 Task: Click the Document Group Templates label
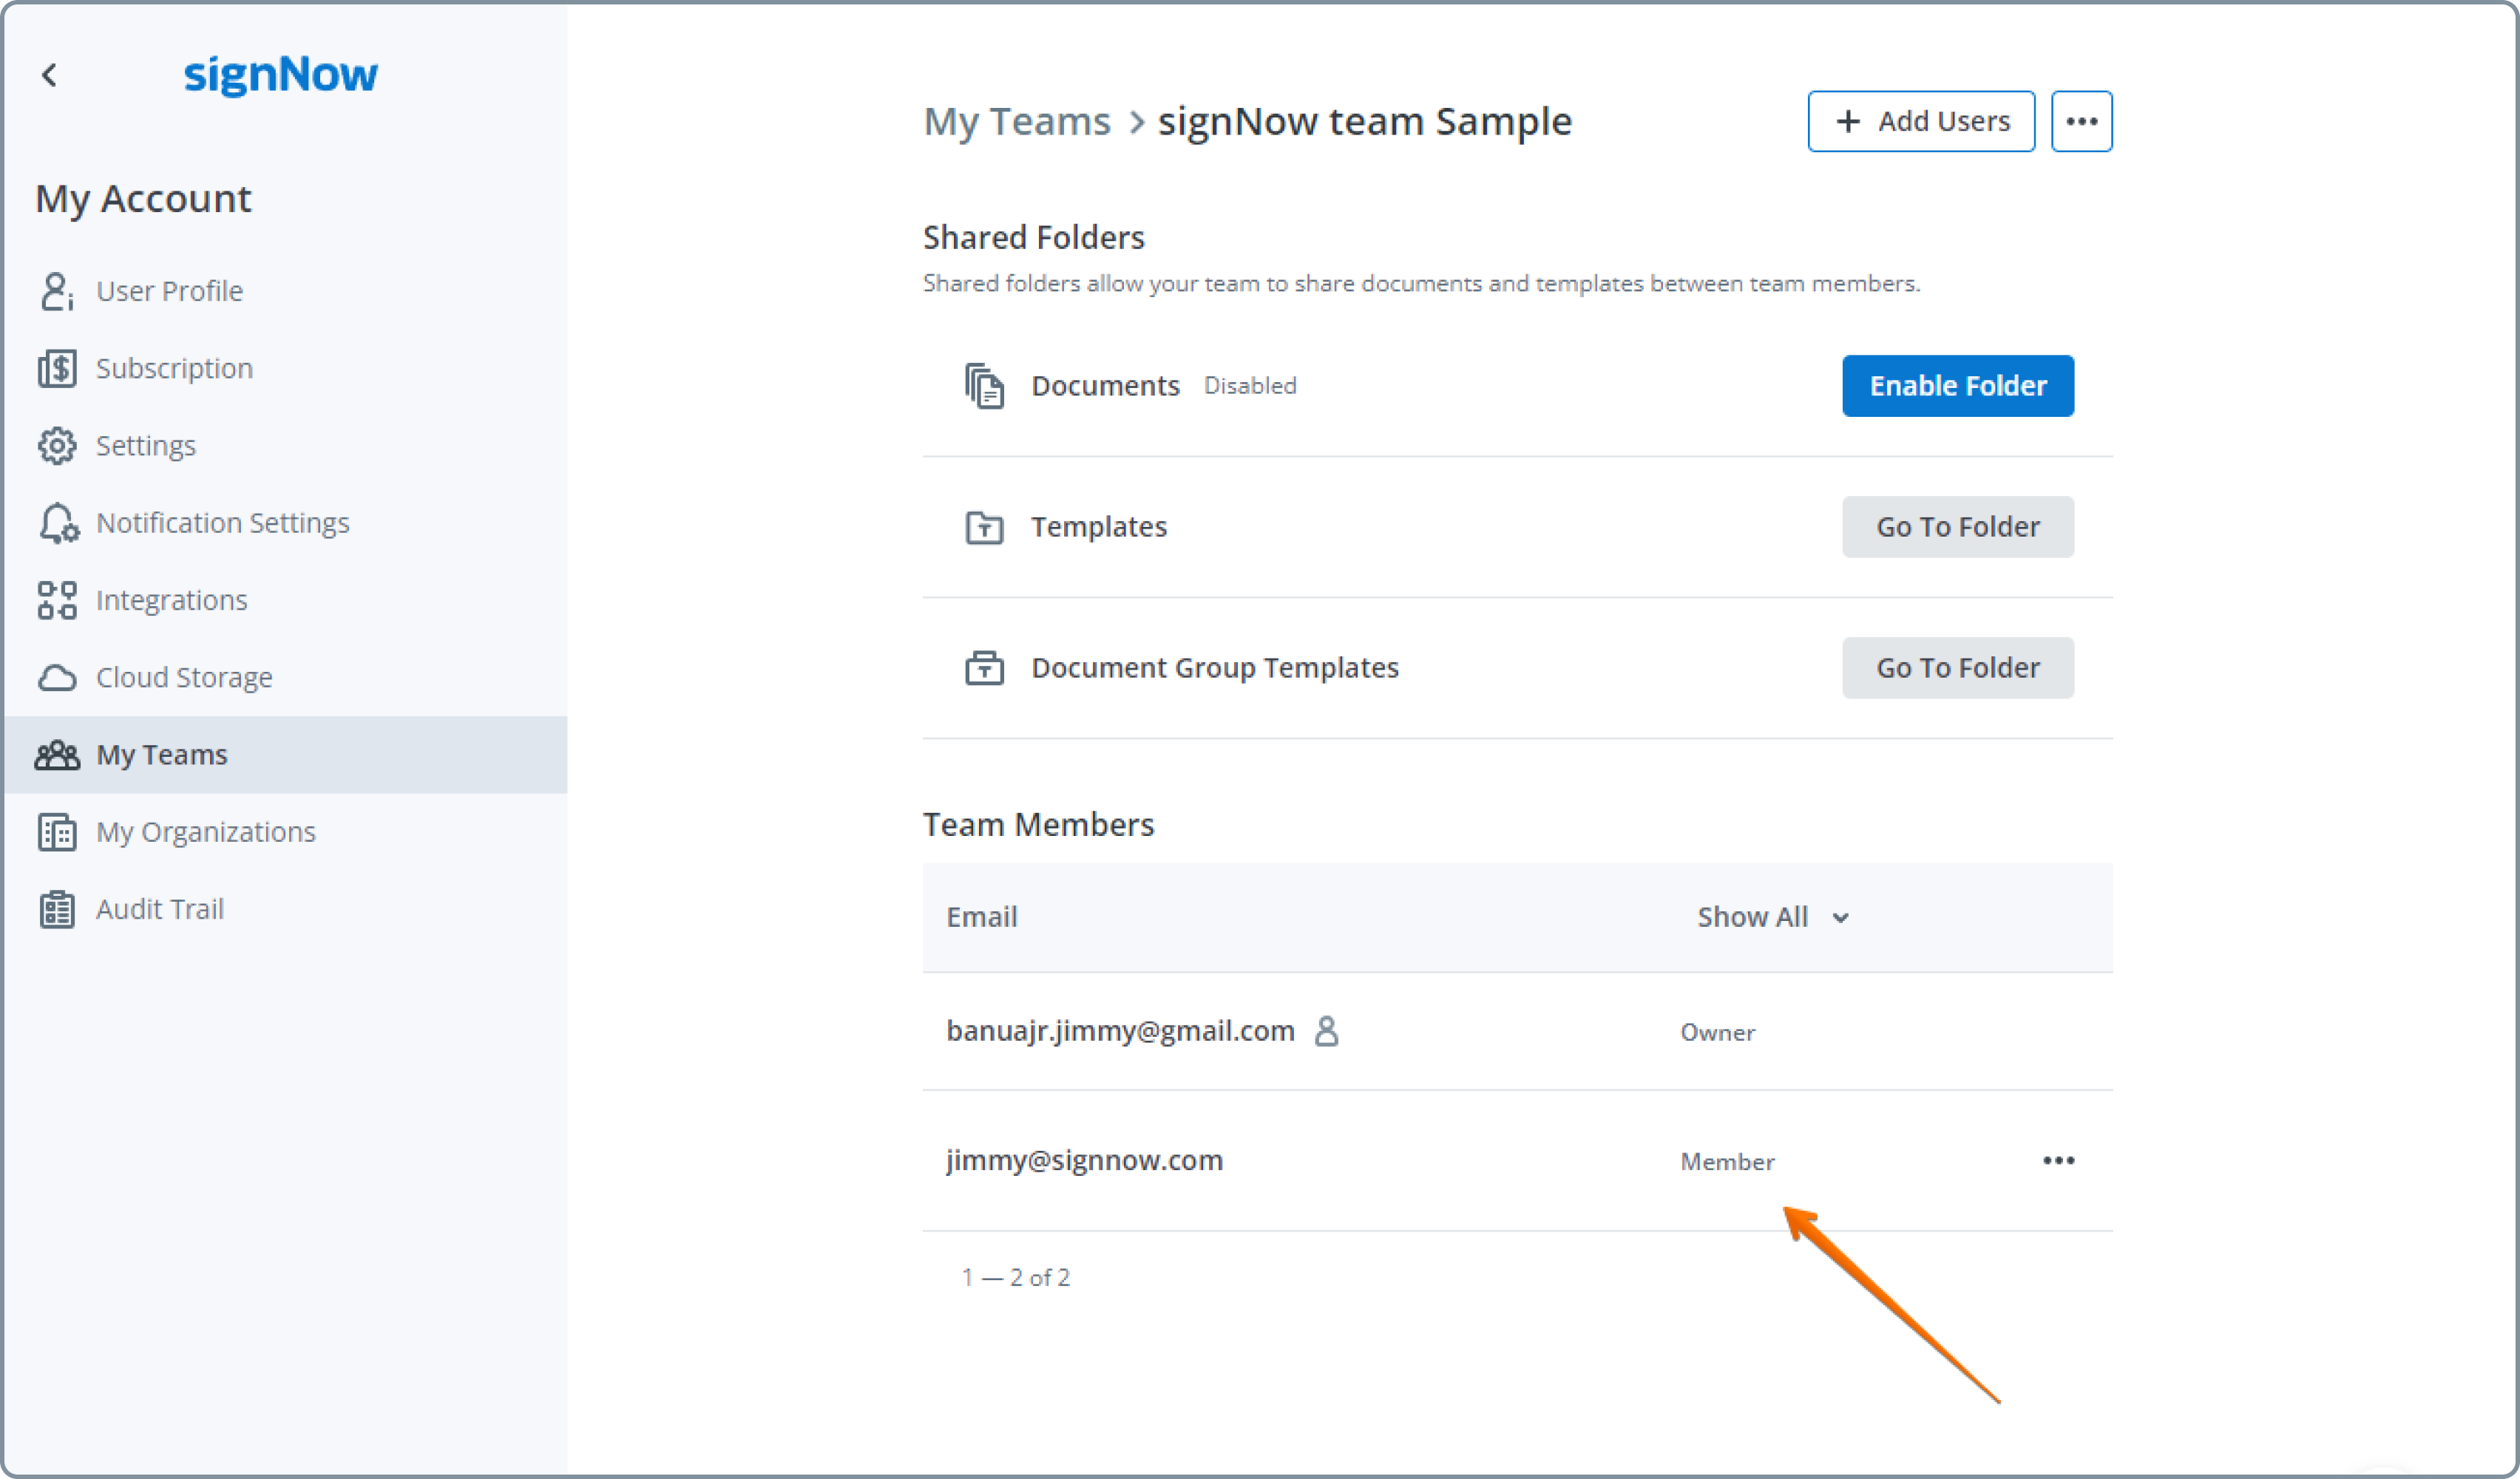point(1215,667)
